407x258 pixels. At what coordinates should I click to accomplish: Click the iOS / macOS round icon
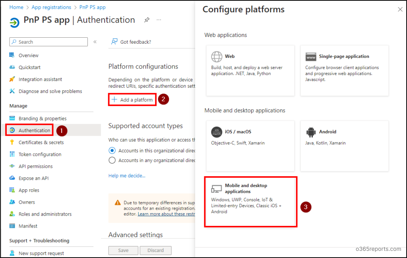coord(217,132)
